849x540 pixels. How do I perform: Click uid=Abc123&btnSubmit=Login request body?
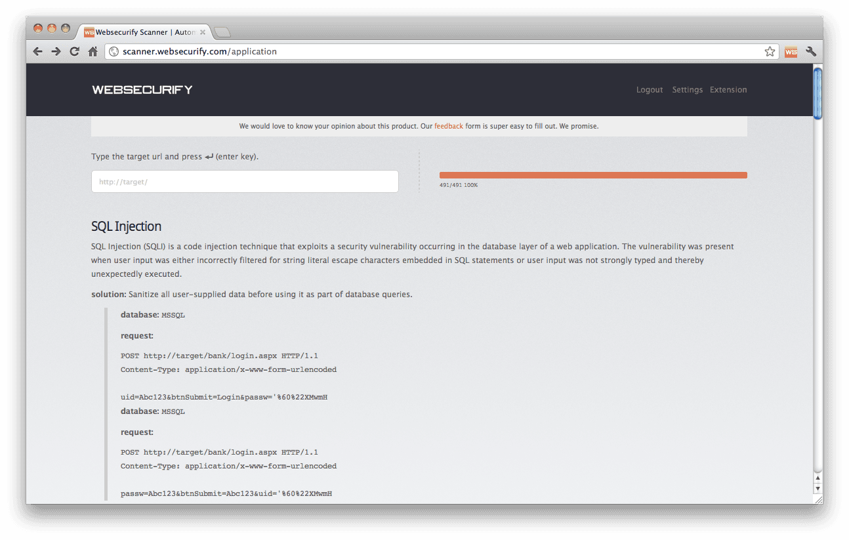(224, 398)
